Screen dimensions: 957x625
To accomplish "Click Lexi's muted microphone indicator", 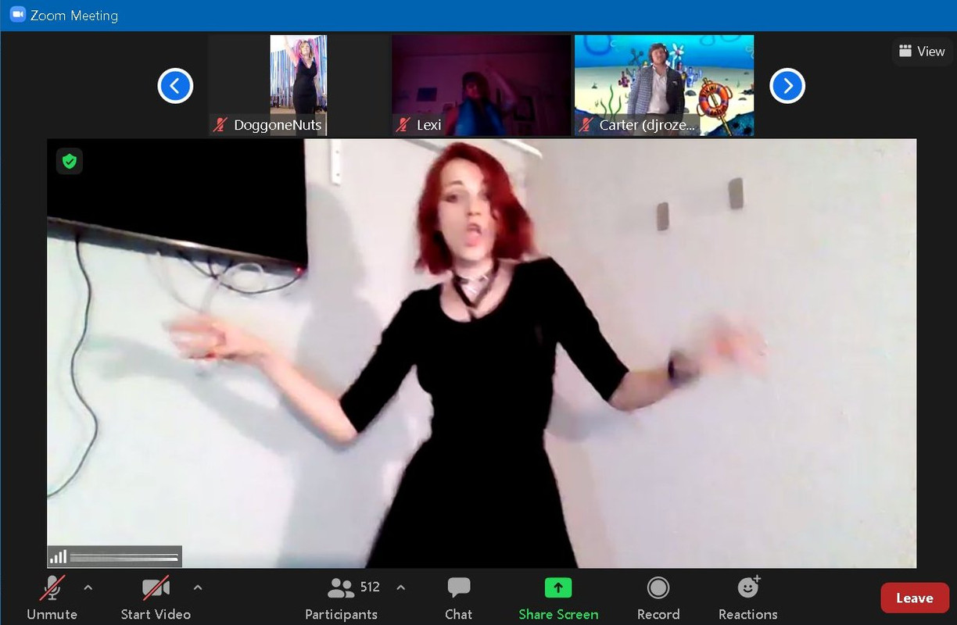I will (403, 125).
